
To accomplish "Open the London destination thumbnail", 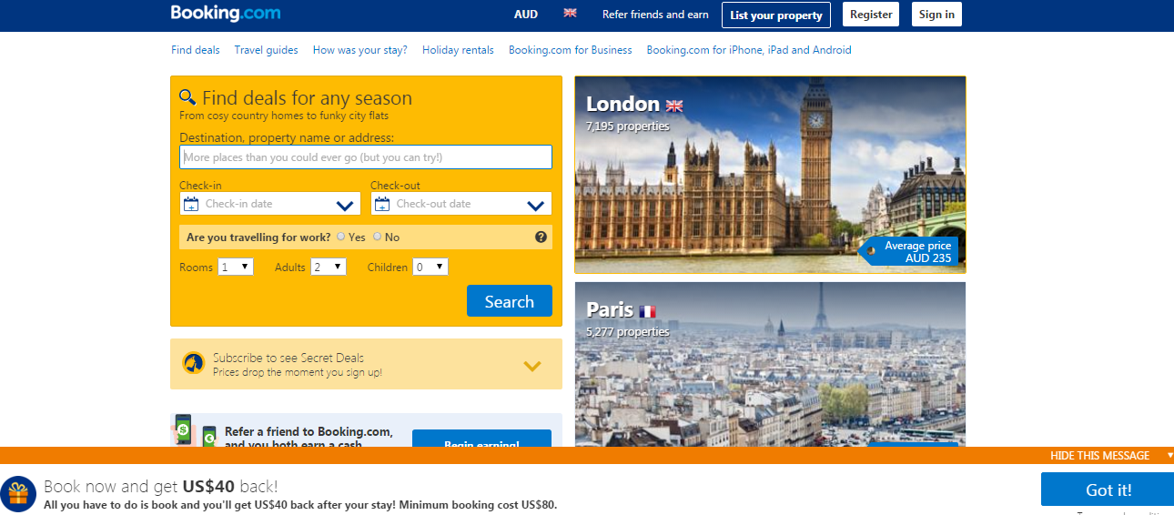I will click(770, 174).
